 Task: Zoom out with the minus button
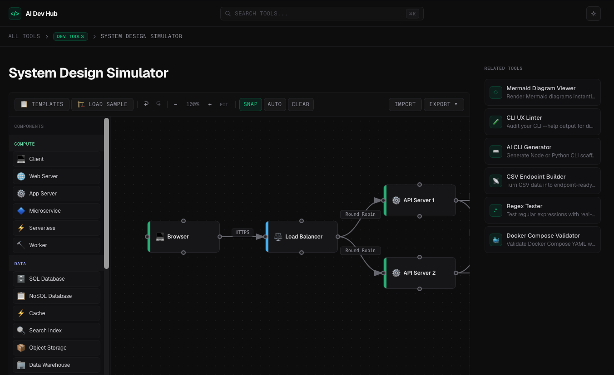[x=176, y=104]
